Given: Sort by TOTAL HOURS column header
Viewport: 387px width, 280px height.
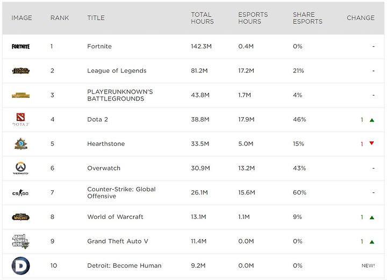Looking at the screenshot, I should [203, 18].
